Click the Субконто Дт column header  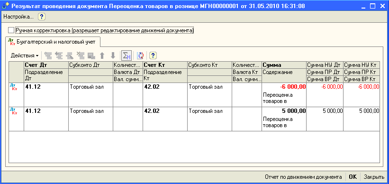[x=91, y=65]
